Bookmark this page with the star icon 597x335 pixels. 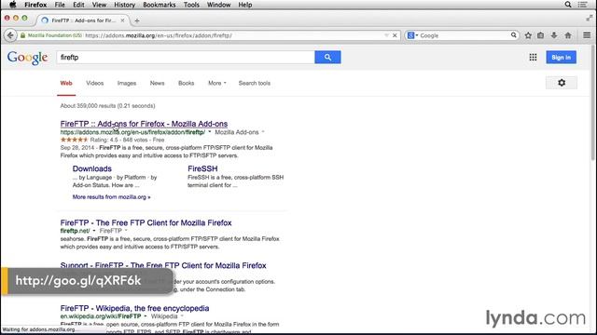coord(528,35)
